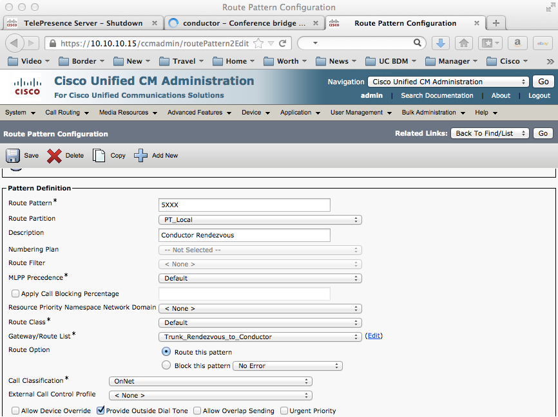Click the Navigation Go button
558x417 pixels.
[x=543, y=82]
